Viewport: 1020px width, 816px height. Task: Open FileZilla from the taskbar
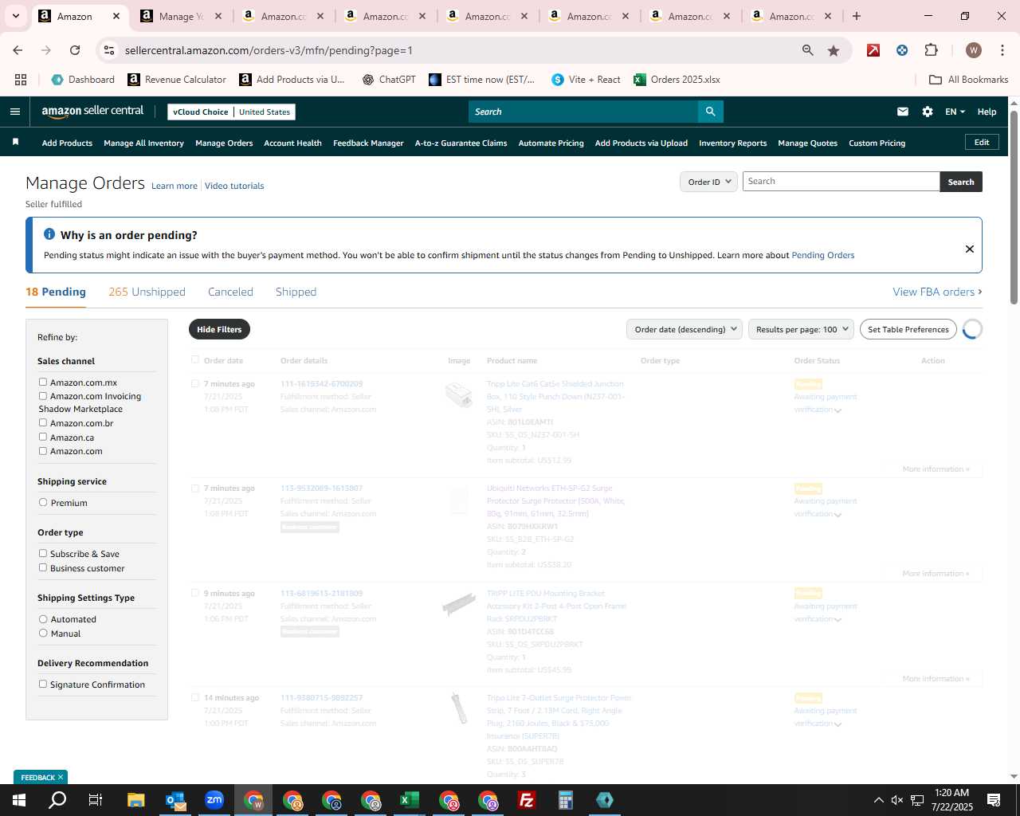[527, 800]
